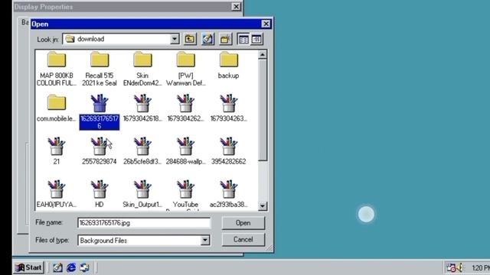
Task: Close the Open dialog
Action: pos(266,24)
